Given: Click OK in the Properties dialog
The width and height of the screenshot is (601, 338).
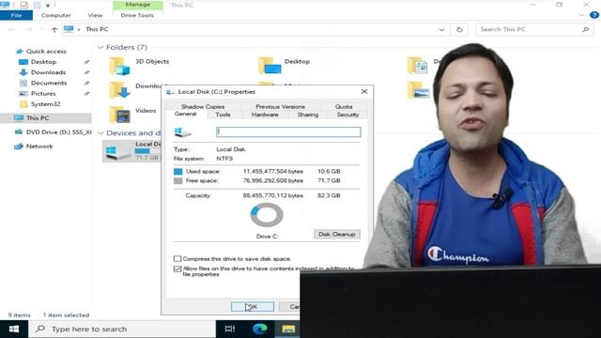Looking at the screenshot, I should (x=253, y=307).
